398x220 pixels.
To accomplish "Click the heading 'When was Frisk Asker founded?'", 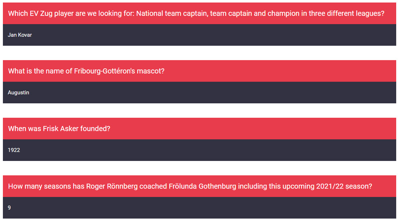I will click(x=59, y=129).
